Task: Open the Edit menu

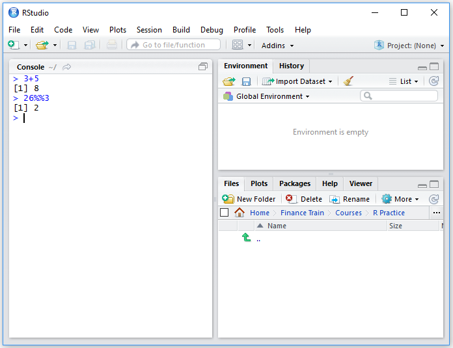Action: click(x=37, y=30)
